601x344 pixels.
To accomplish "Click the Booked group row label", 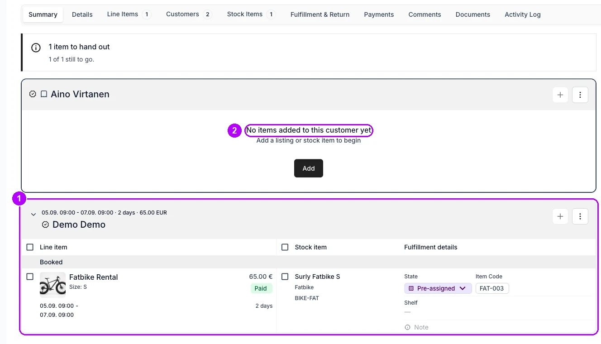I will (51, 262).
